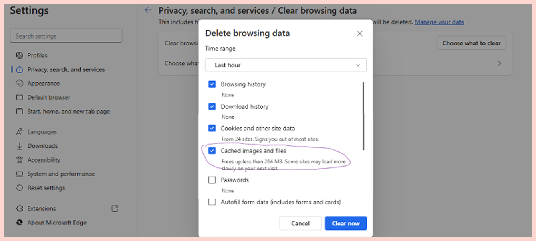Open System and performance settings
Screen dimensions: 536x241
pyautogui.click(x=61, y=174)
